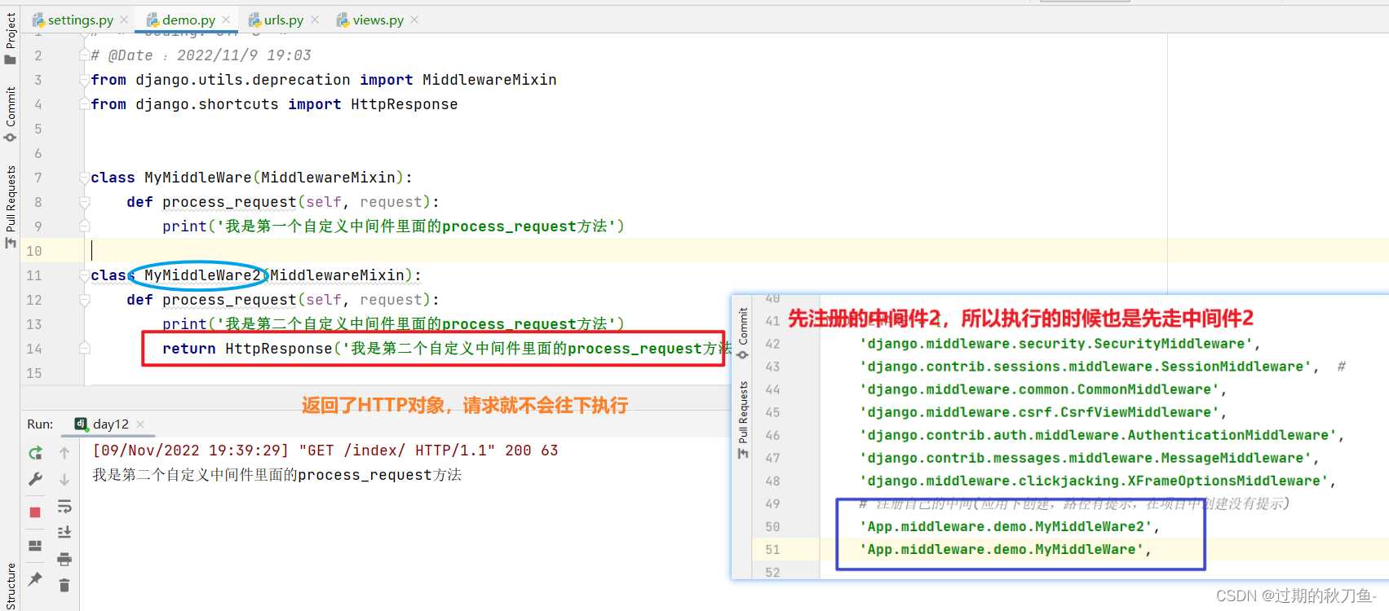Jump down the stack trace arrow
Image resolution: width=1389 pixels, height=611 pixels.
(x=64, y=479)
